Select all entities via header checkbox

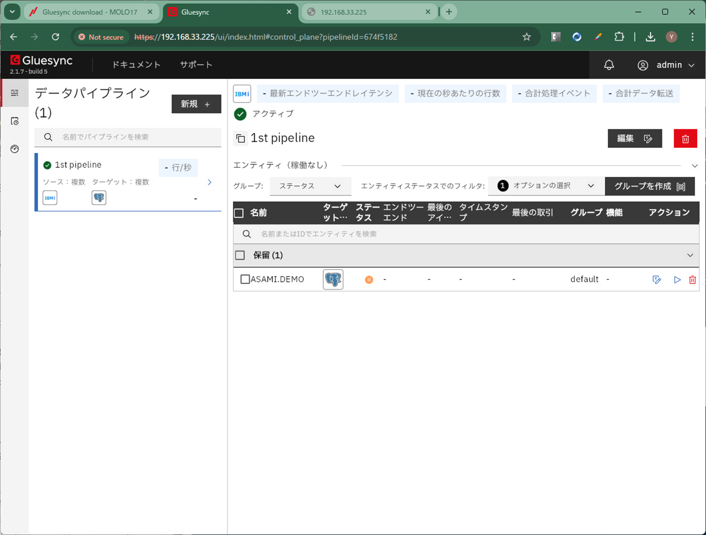coord(239,213)
